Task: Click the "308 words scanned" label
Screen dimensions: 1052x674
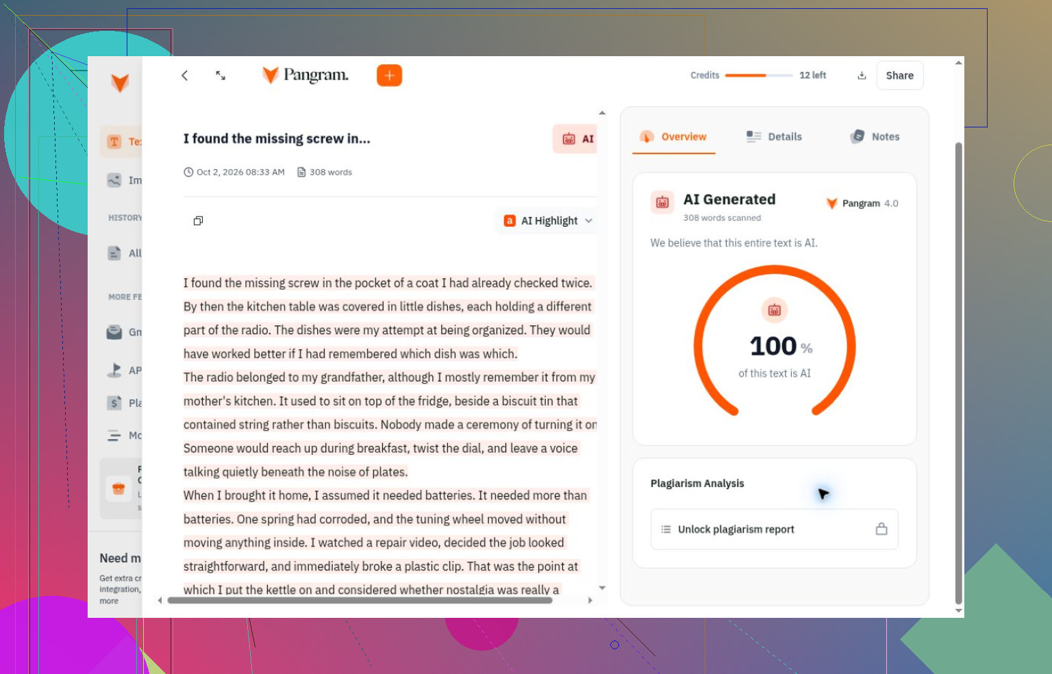Action: [x=722, y=218]
